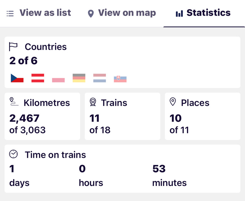Open the Places 10 of 11 card
The image size is (245, 201).
click(x=203, y=116)
